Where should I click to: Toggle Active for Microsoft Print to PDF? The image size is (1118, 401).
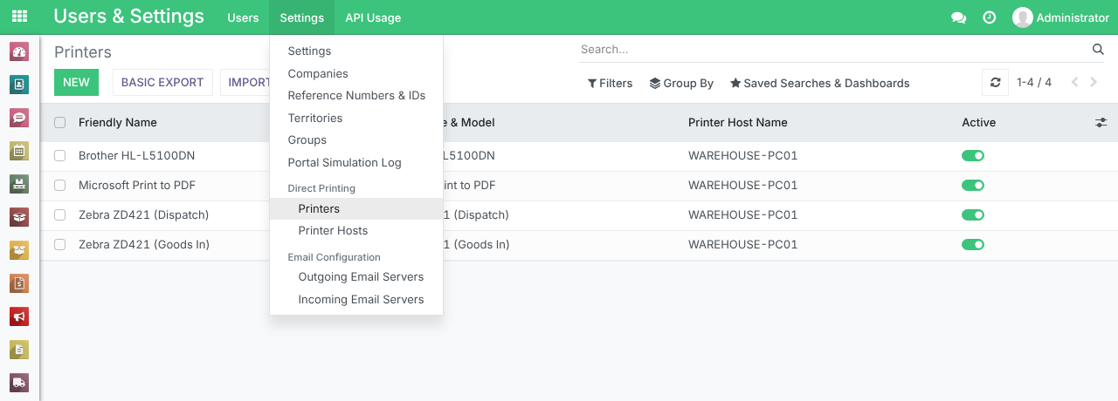(x=973, y=186)
